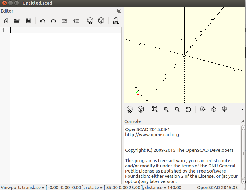
Task: Create a new file in the editor toolbar
Action: pyautogui.click(x=6, y=21)
